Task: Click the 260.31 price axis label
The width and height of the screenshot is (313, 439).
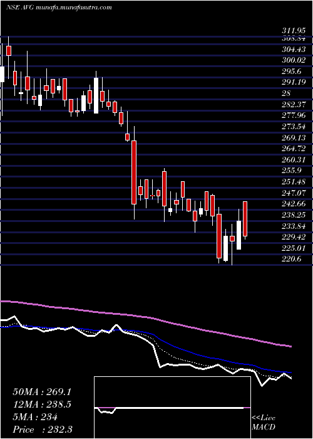Action: (294, 159)
